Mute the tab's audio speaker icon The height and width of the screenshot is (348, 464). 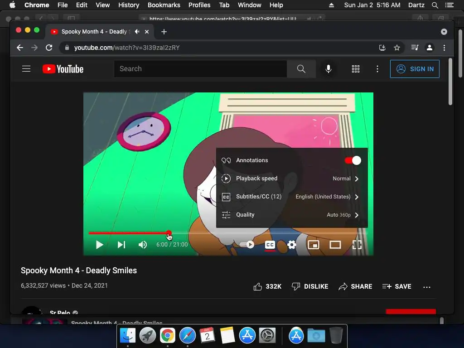137,32
